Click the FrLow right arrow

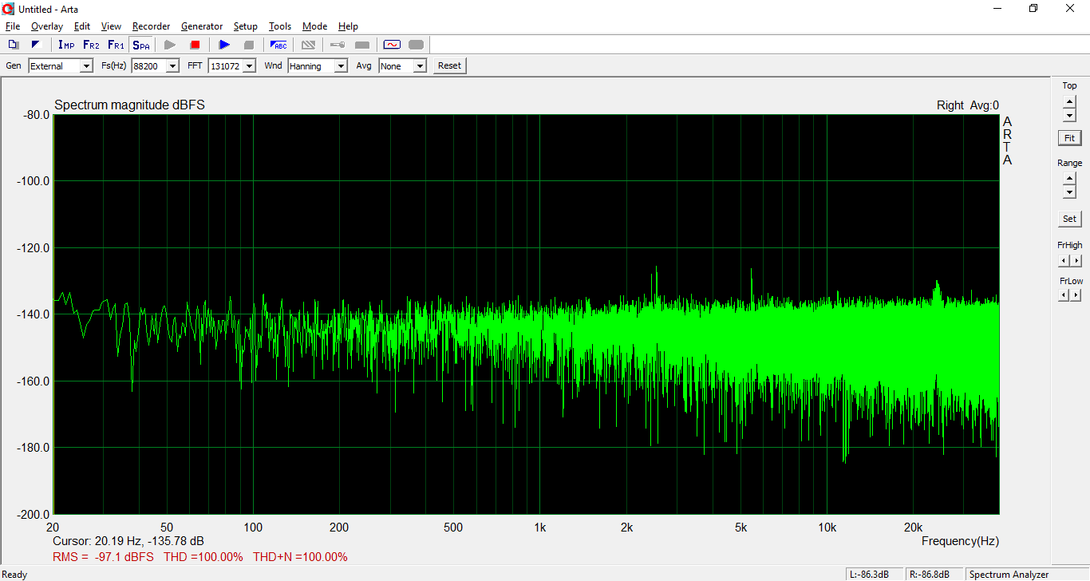coord(1076,295)
